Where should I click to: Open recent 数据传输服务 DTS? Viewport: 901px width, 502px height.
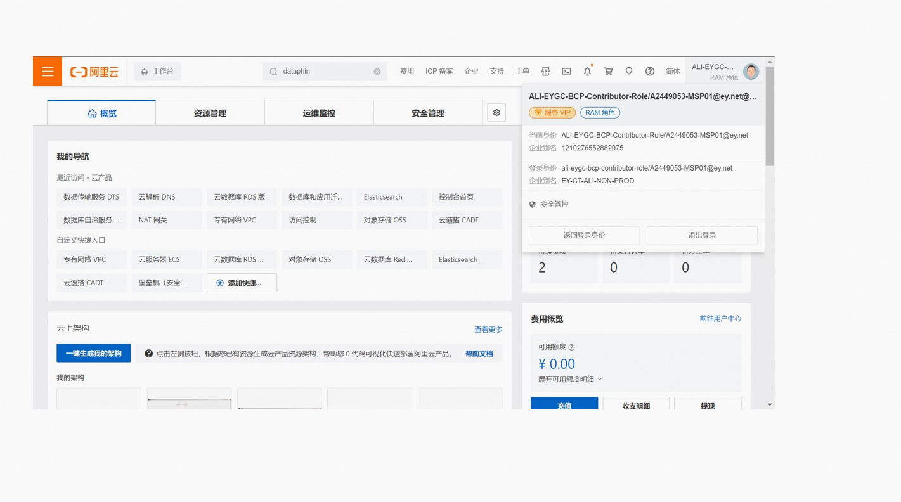pos(91,197)
